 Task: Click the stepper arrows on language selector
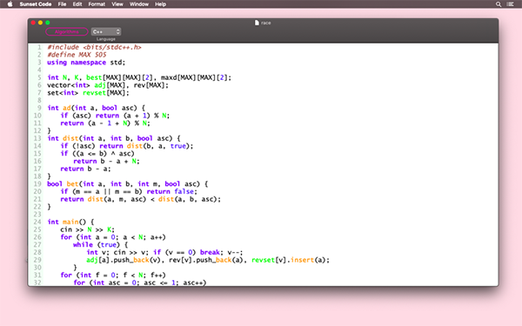coord(117,31)
